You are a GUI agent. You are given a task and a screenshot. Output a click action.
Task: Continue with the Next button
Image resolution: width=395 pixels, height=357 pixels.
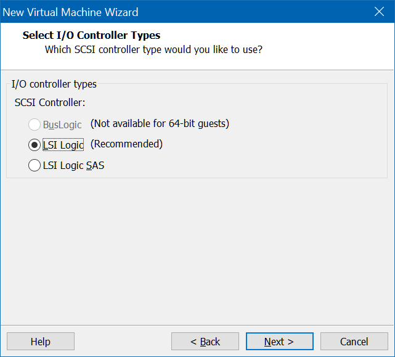click(x=280, y=342)
